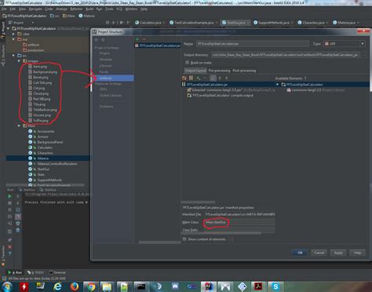Collapse src folder in project tree
The image size is (372, 292).
tap(13, 56)
